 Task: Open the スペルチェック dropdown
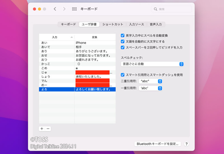pos(152,64)
